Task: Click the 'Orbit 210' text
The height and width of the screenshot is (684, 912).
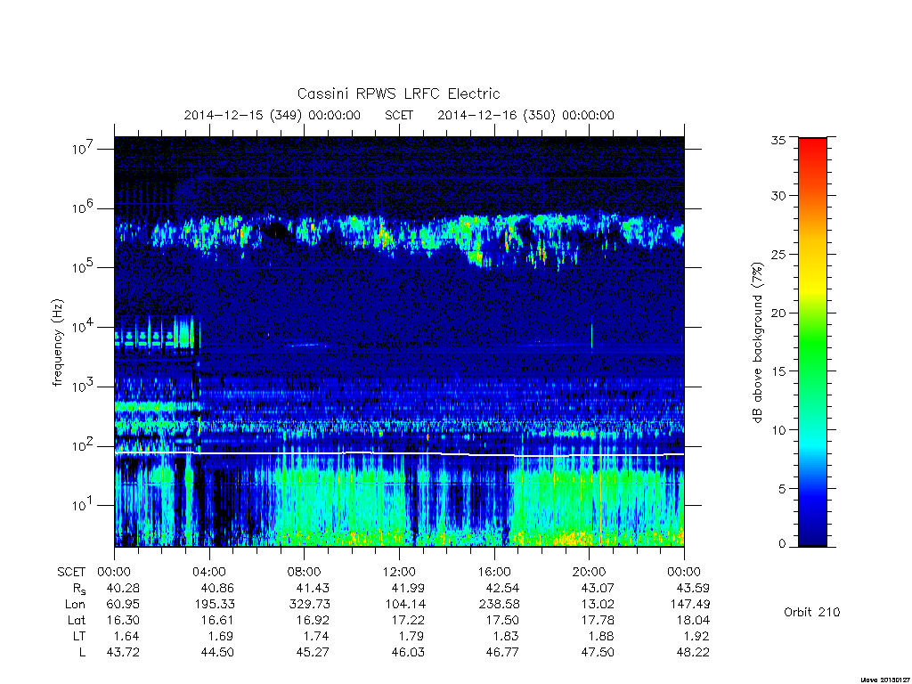Action: (812, 612)
